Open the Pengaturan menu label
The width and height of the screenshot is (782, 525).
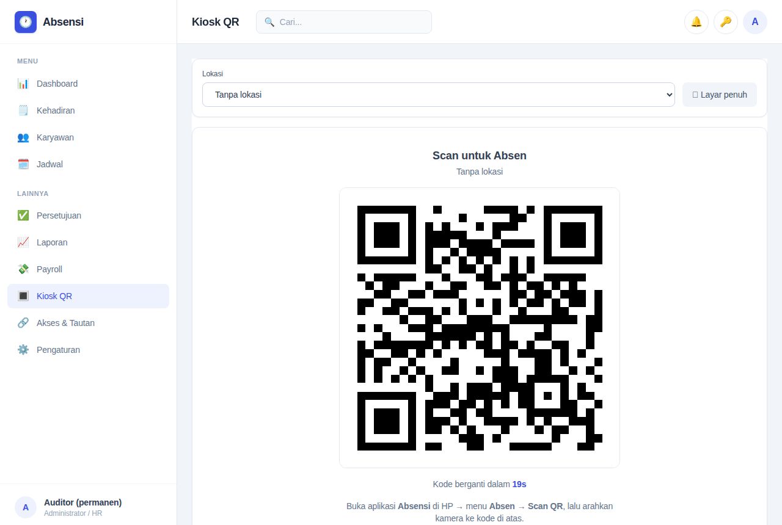click(x=58, y=350)
